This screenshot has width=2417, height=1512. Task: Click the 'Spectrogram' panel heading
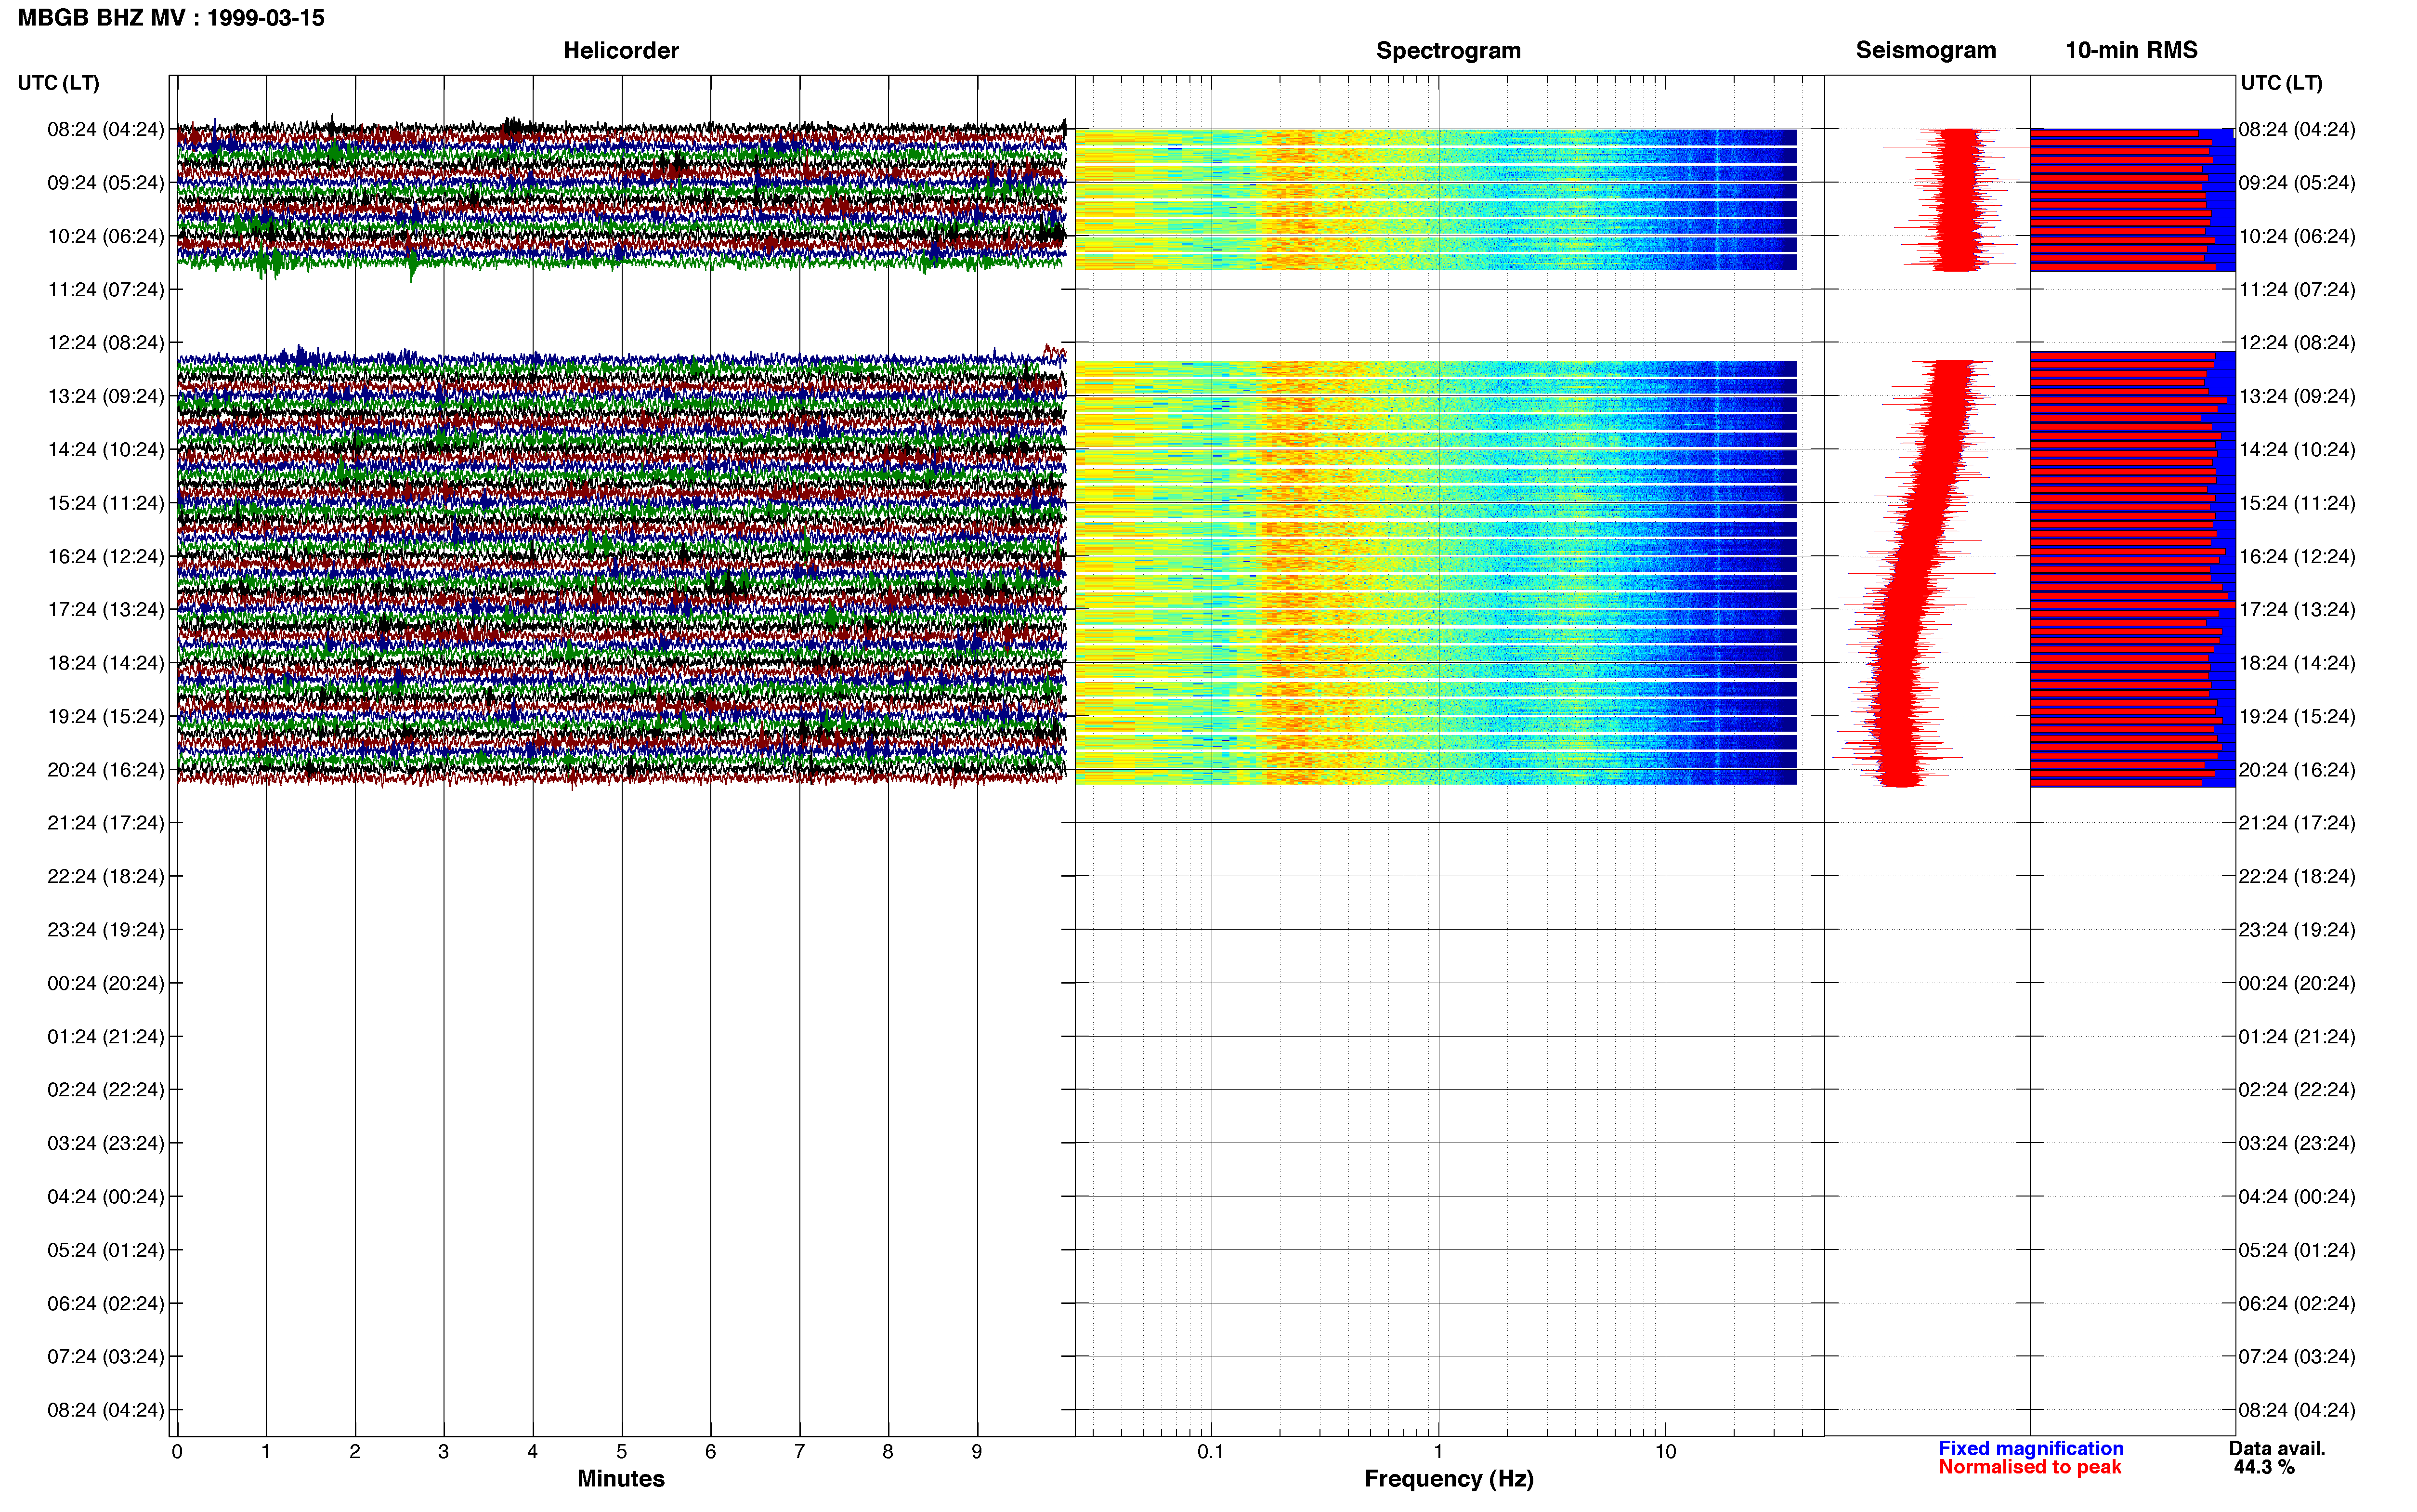click(1449, 50)
